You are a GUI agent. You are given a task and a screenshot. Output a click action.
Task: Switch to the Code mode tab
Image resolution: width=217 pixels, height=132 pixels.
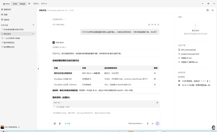pyautogui.click(x=15, y=4)
